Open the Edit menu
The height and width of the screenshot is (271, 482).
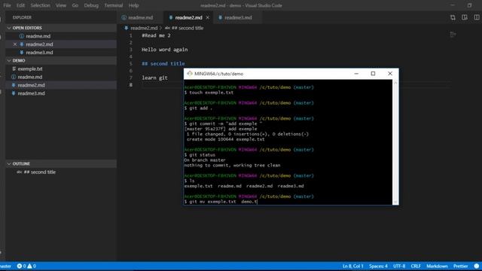(x=20, y=5)
